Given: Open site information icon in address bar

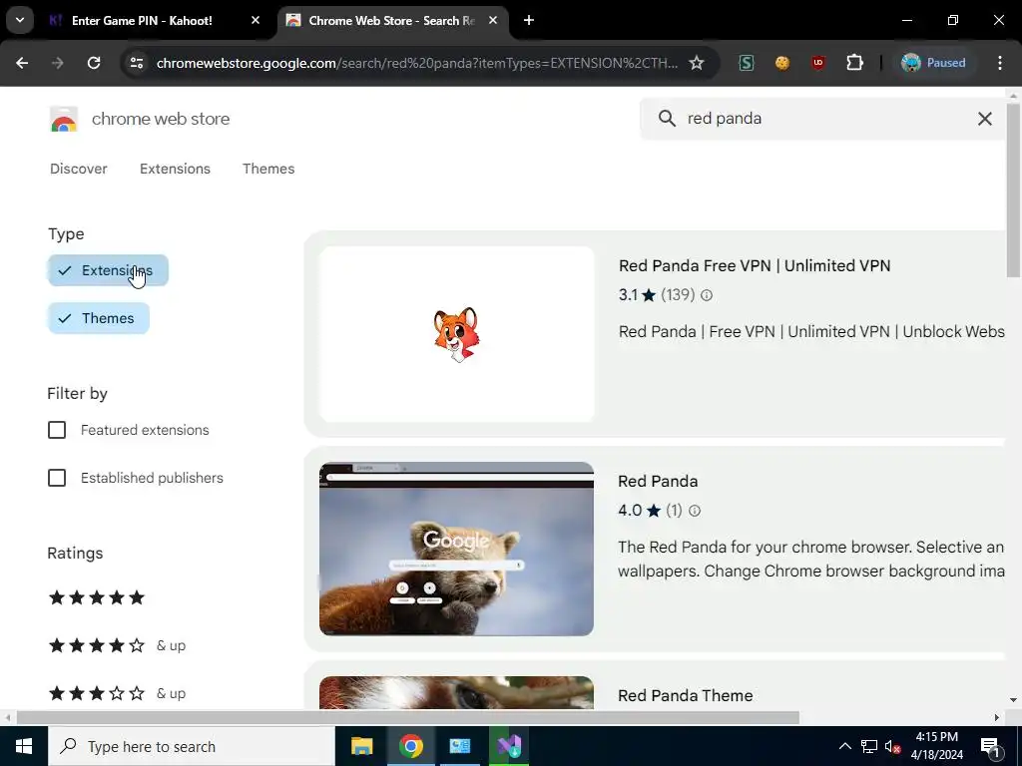Looking at the screenshot, I should point(137,63).
